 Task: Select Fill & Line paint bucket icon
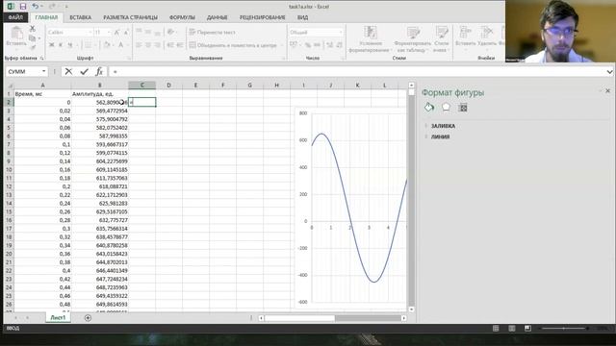pyautogui.click(x=429, y=107)
